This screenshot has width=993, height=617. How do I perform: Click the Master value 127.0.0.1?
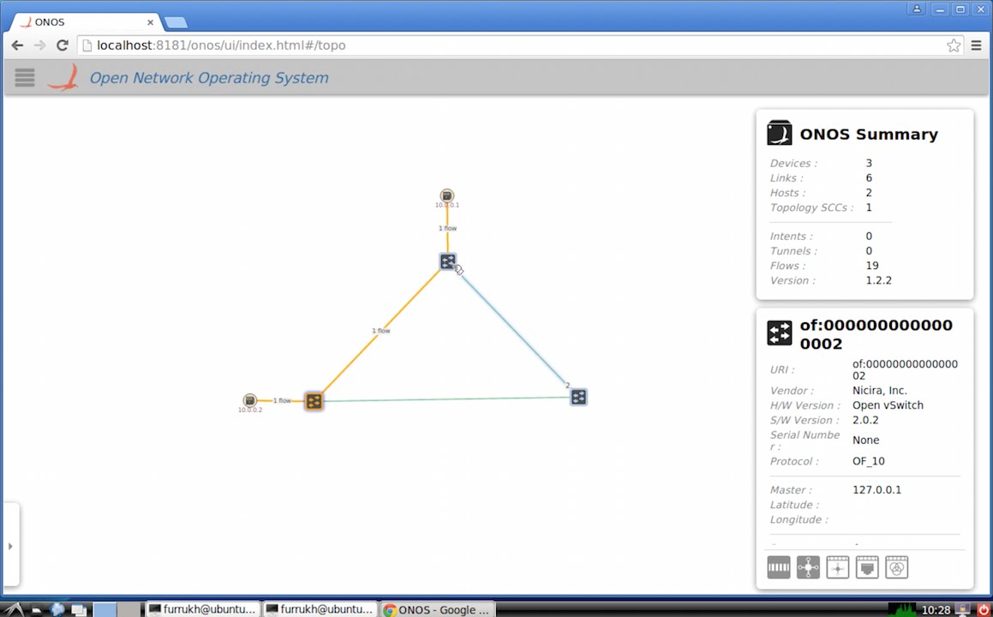pyautogui.click(x=876, y=489)
